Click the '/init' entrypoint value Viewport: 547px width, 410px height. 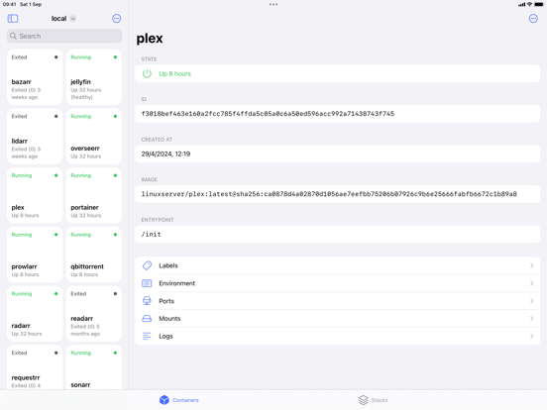pyautogui.click(x=151, y=234)
